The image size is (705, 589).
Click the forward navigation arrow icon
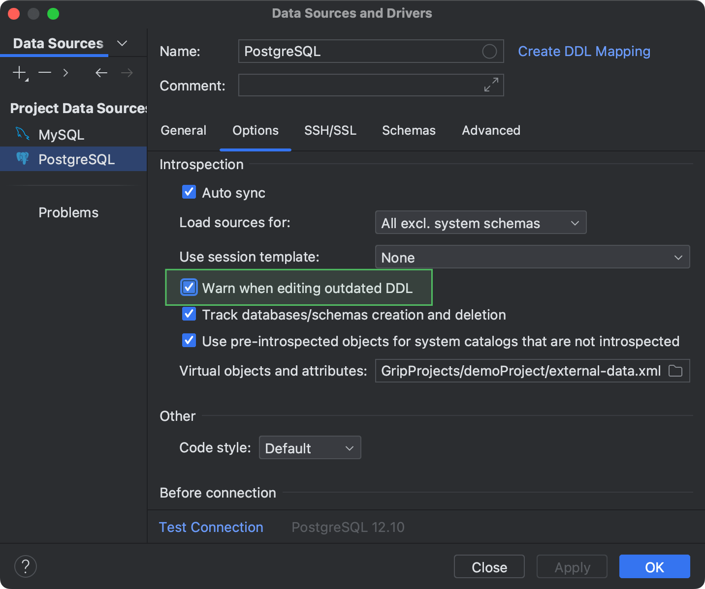point(127,72)
